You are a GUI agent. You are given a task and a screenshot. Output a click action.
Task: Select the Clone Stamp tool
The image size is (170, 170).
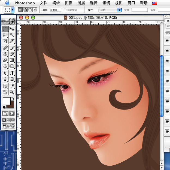pos(5,54)
